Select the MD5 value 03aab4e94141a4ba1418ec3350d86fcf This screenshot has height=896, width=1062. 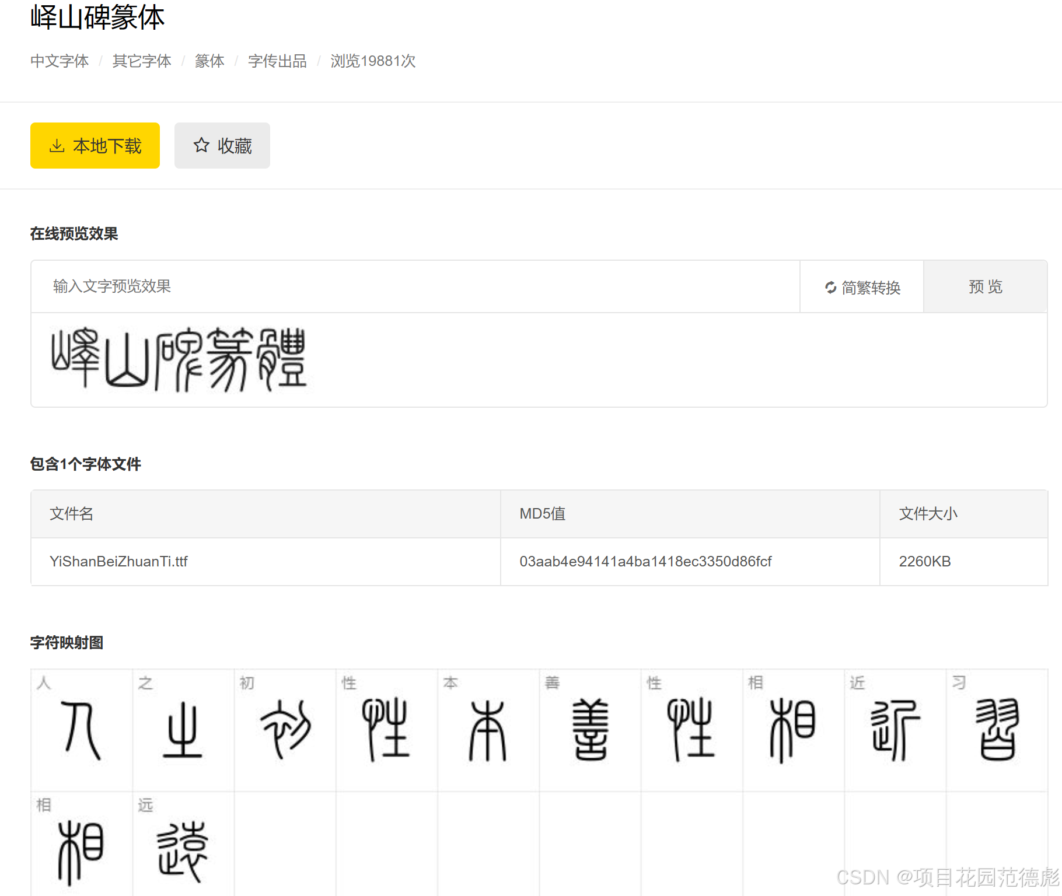645,562
